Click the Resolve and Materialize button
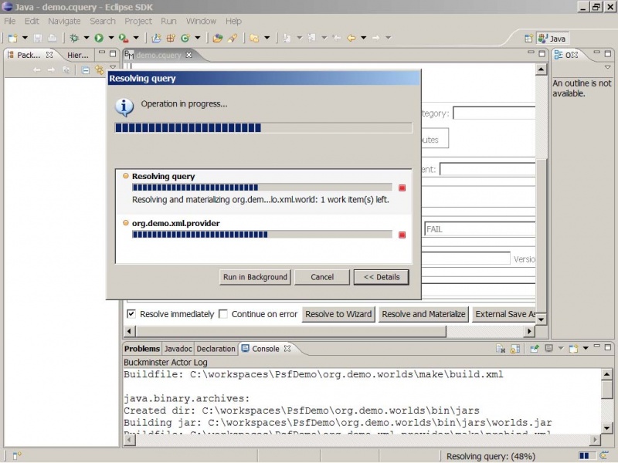Screen dimensions: 618x463 423,314
